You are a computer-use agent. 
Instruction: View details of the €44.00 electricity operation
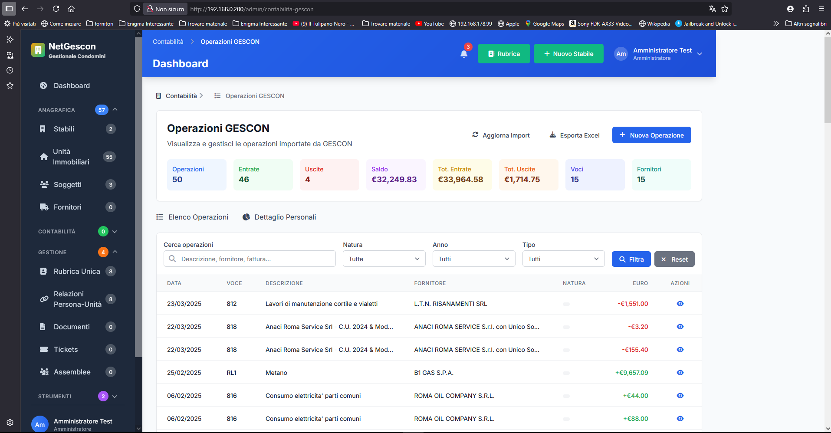680,396
